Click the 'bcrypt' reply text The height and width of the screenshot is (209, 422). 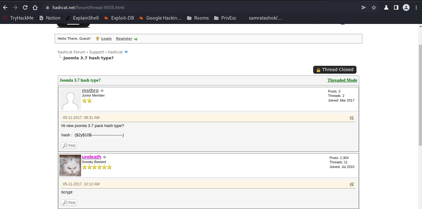[x=67, y=192]
